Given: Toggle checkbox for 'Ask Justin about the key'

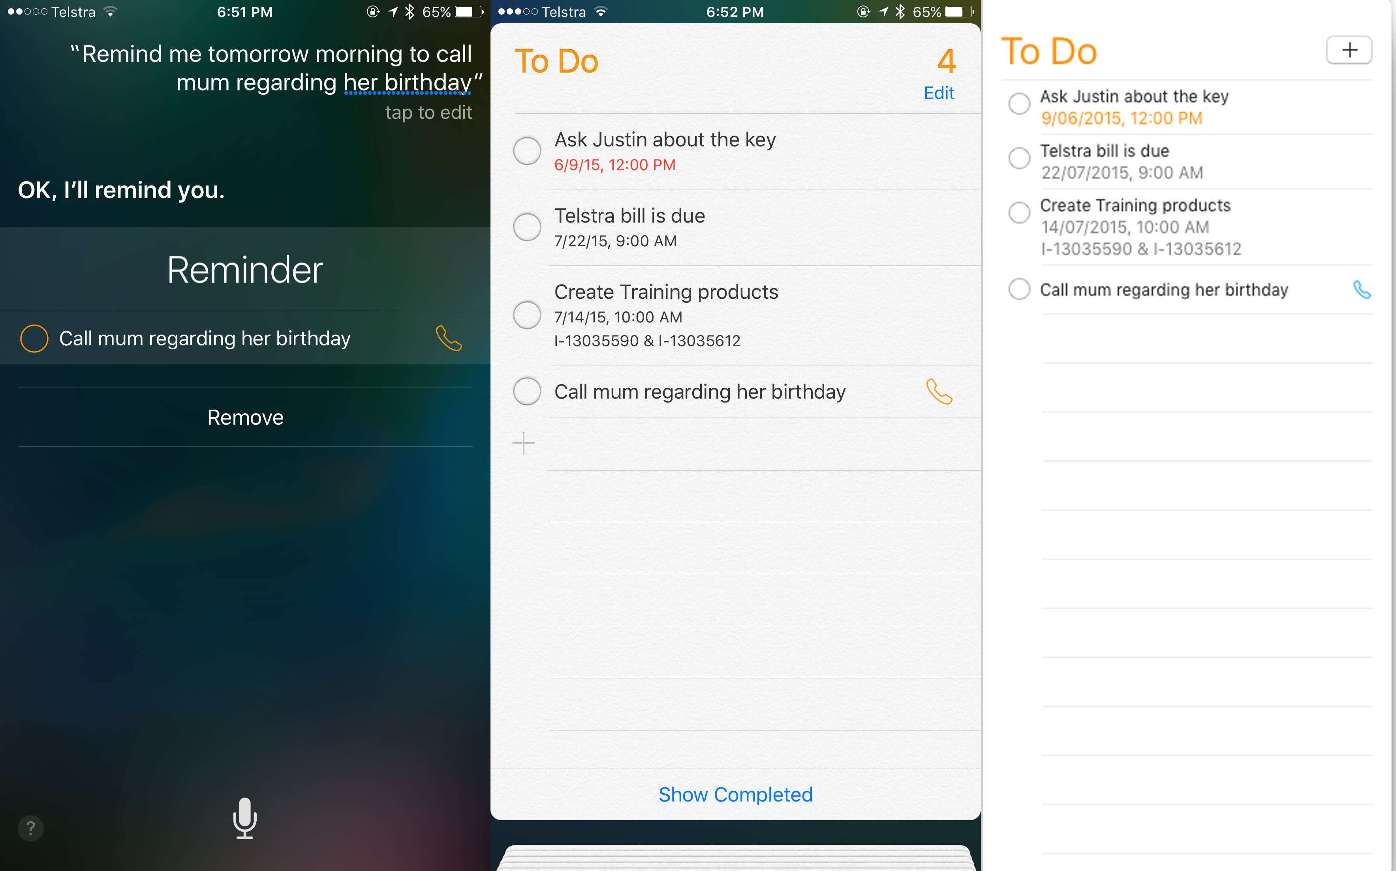Looking at the screenshot, I should 526,150.
